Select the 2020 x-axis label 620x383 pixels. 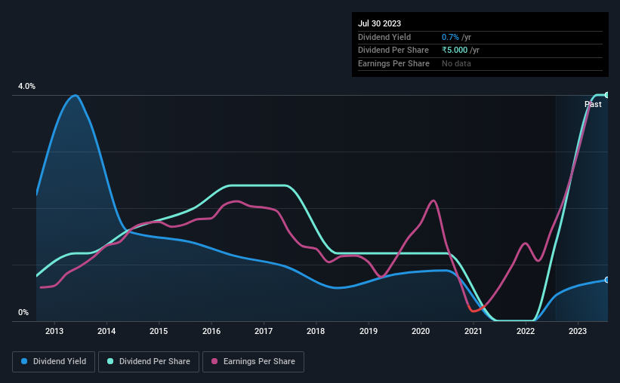tap(421, 331)
